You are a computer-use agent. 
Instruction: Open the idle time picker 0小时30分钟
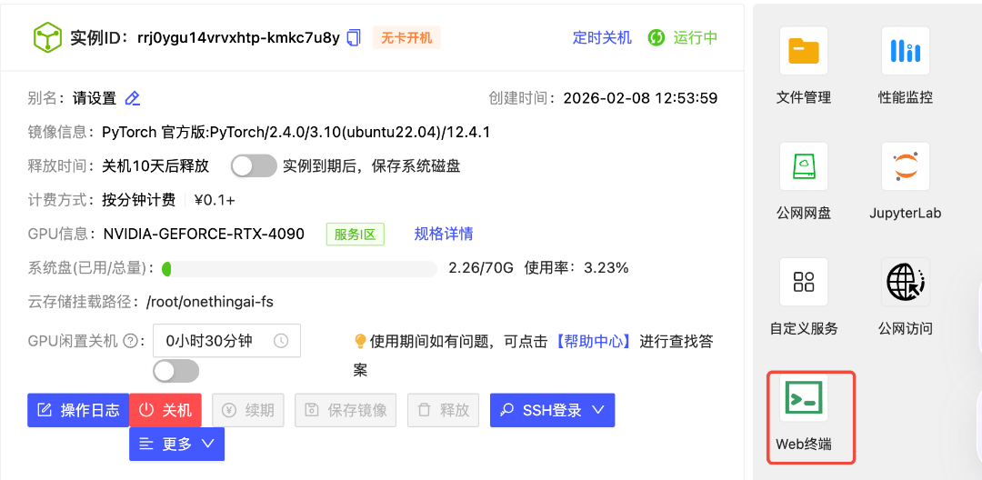click(x=226, y=341)
